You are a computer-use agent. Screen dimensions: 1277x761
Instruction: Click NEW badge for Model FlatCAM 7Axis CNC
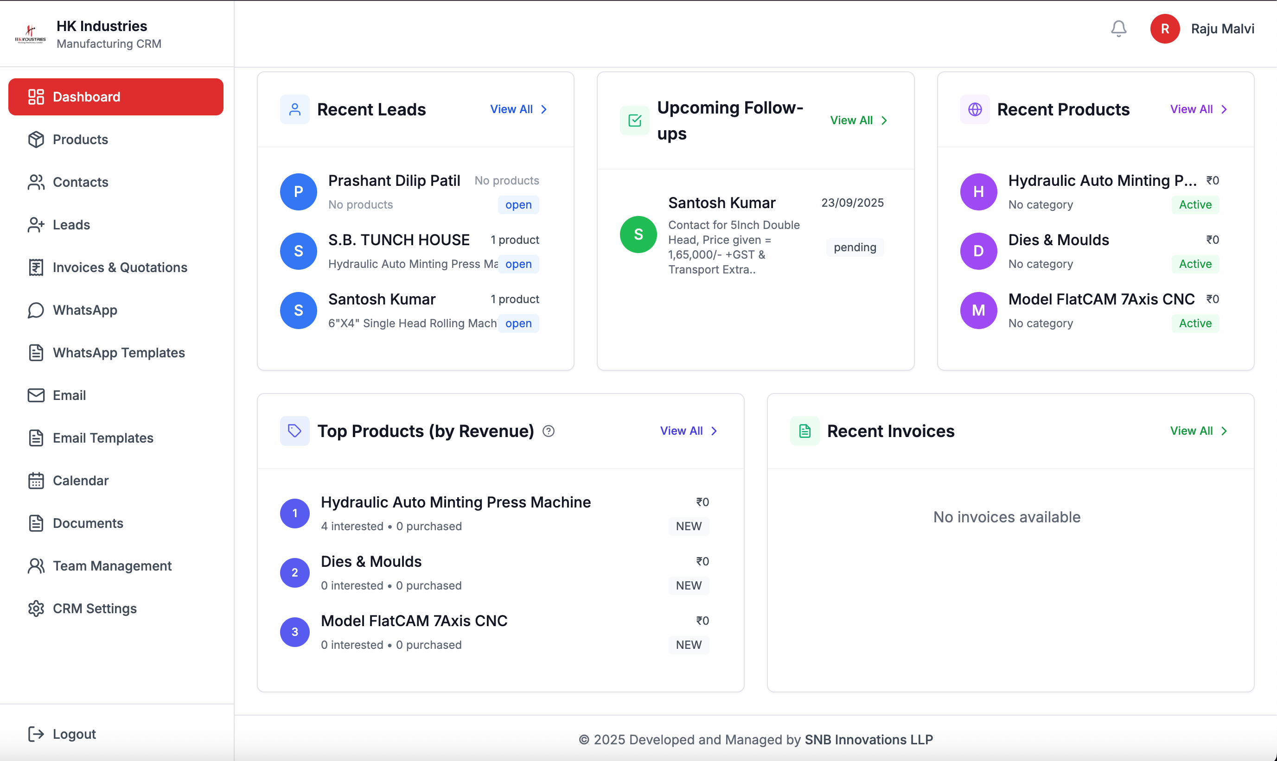click(x=689, y=645)
